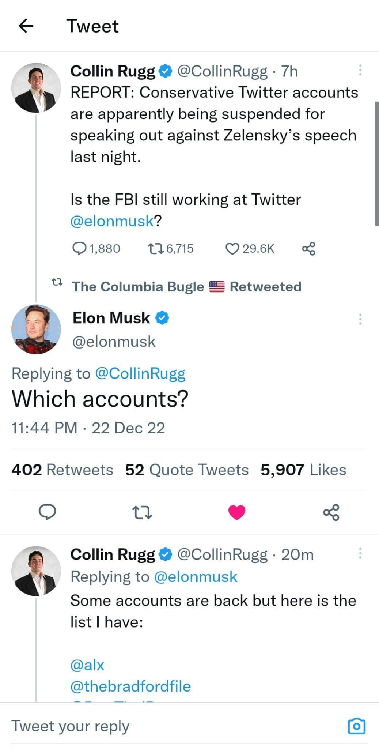This screenshot has height=749, width=379.
Task: Open more options on Collin Rugg's 7h tweet
Action: click(360, 70)
